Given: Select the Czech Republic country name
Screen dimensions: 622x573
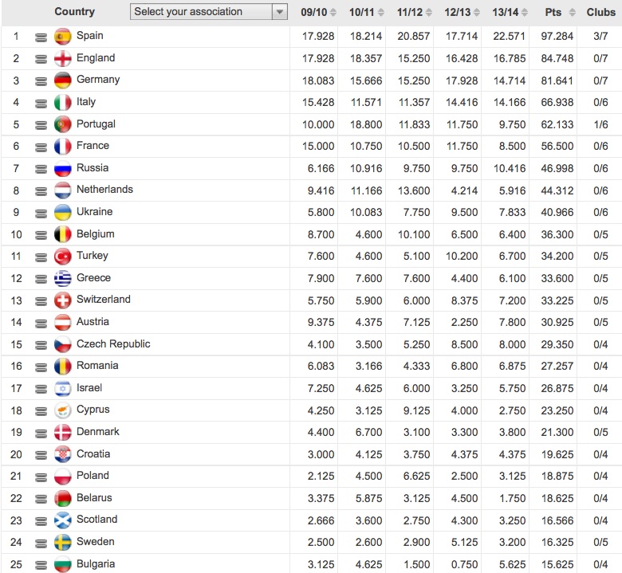Looking at the screenshot, I should 113,344.
